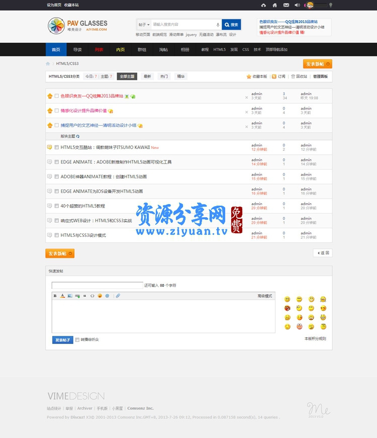Open the 本版积分规则 link

tap(315, 338)
